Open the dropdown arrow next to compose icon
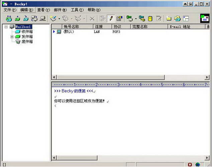This screenshot has height=167, width=212. click(x=59, y=19)
